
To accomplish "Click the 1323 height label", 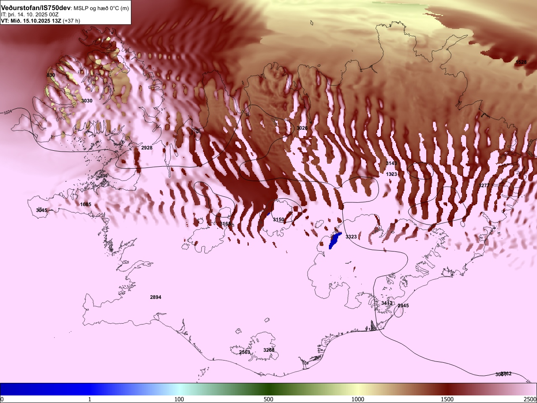I will pos(391,174).
